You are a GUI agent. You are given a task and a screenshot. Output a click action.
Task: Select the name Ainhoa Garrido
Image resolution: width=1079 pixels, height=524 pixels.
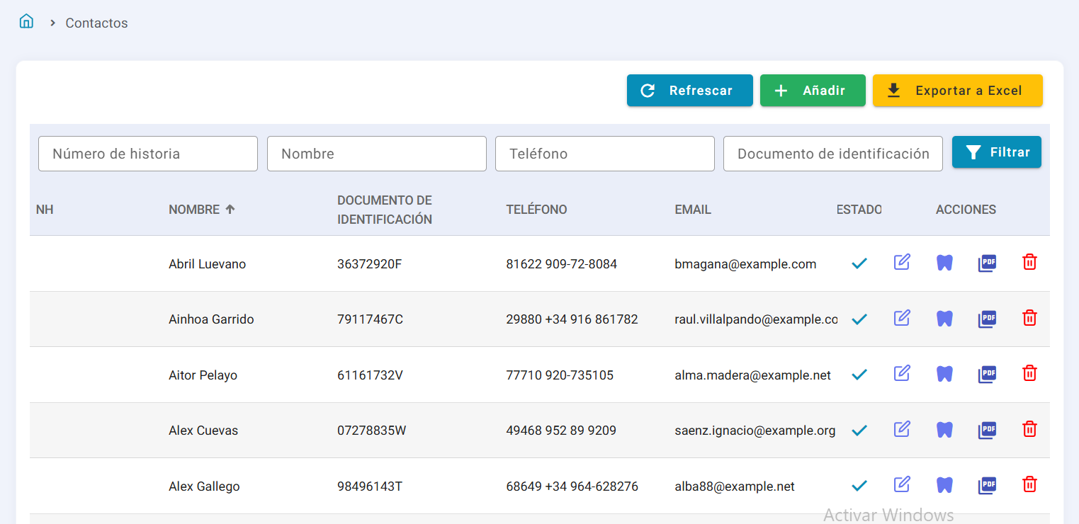point(211,319)
